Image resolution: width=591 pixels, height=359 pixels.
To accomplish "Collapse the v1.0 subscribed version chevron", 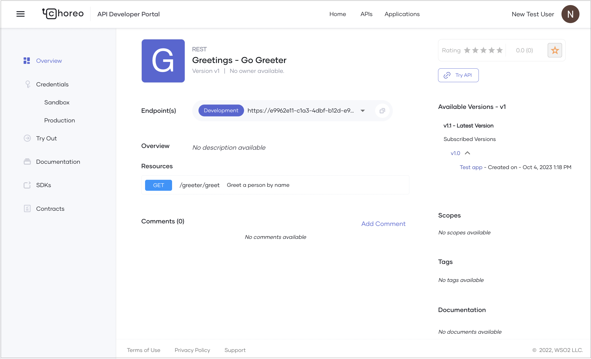I will 467,153.
